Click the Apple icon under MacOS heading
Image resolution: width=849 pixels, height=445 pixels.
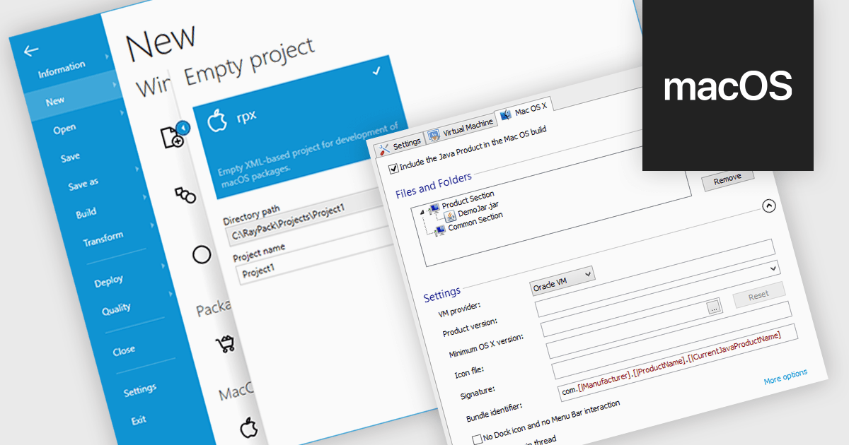248,427
